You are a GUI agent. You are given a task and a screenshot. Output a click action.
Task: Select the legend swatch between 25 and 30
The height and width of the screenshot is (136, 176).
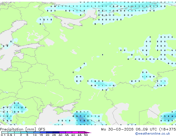(56, 132)
